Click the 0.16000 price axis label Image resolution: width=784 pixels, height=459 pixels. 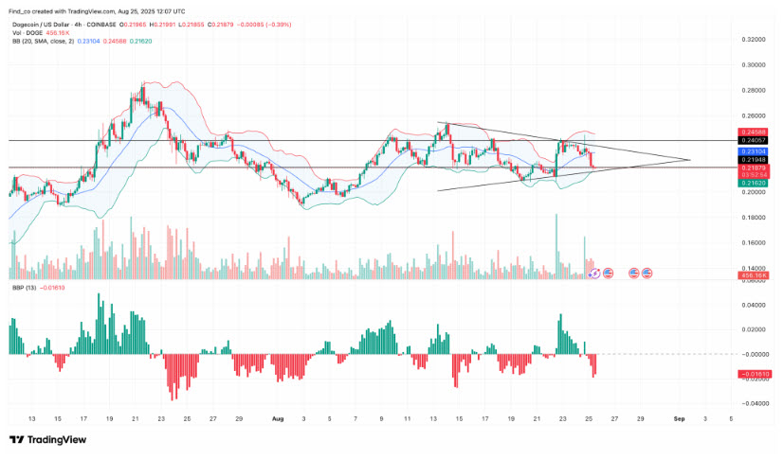[x=754, y=243]
